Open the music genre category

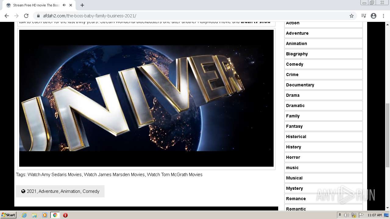pyautogui.click(x=323, y=168)
